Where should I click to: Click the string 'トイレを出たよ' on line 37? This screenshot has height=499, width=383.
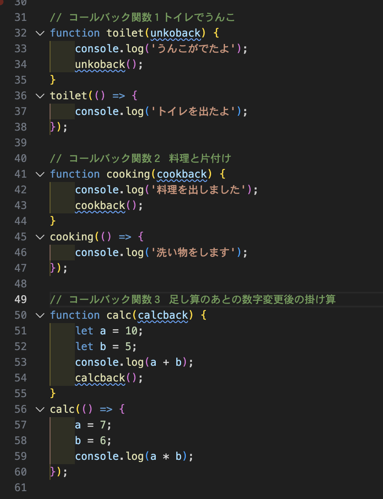coord(193,111)
